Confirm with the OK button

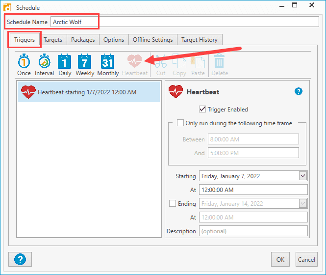tap(280, 259)
